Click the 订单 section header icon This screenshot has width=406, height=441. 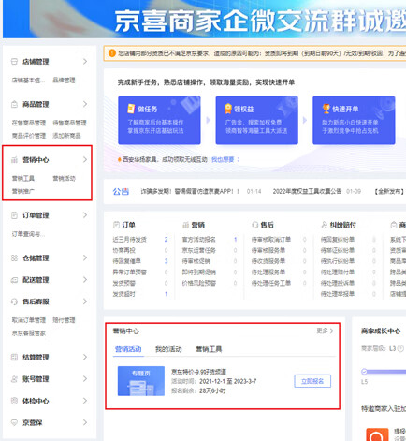[117, 225]
